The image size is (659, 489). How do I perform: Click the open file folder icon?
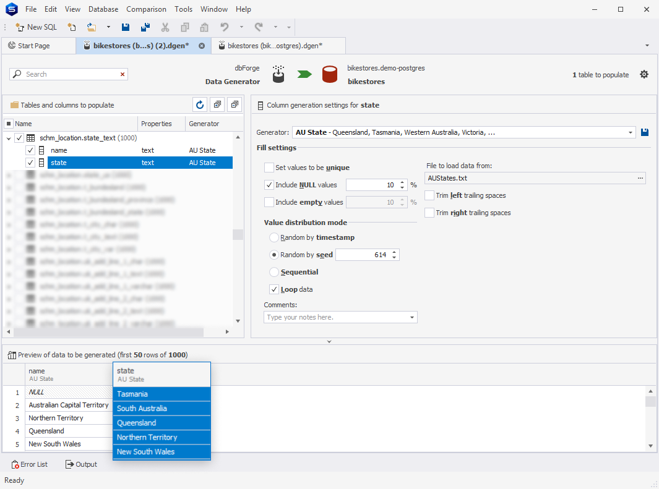91,27
